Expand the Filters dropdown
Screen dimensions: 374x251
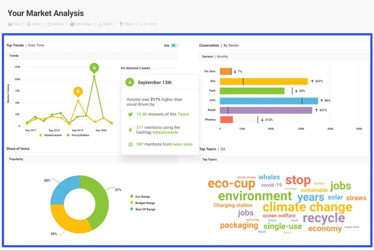tap(128, 24)
